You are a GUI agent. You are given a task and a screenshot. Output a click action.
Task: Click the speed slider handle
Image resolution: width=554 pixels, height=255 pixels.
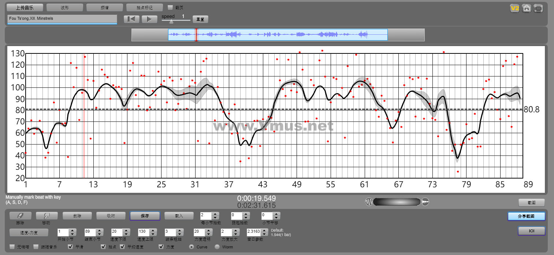point(171,22)
